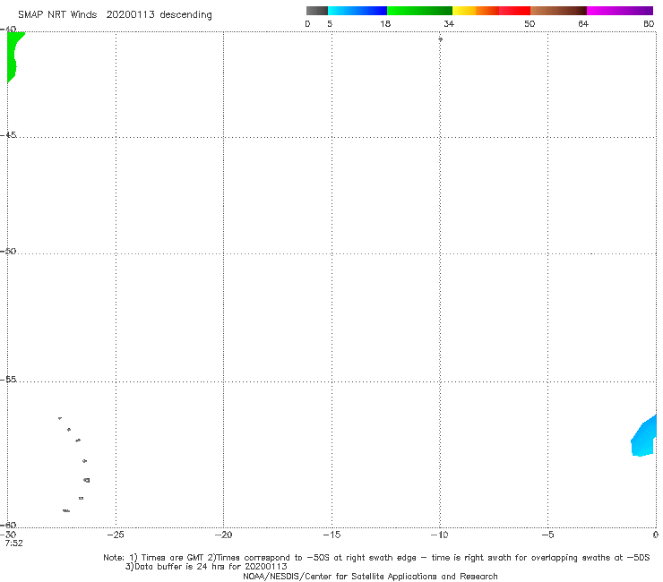The height and width of the screenshot is (582, 663).
Task: Click the credit "NOAA/NESDIS/Center for Satellite Applications and Research"
Action: click(370, 577)
